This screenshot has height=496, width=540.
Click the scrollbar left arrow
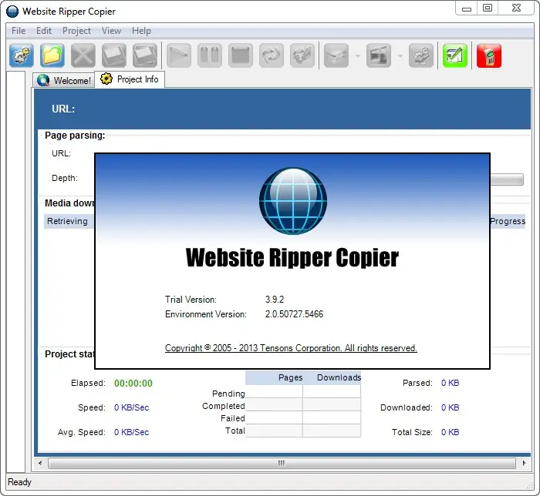pos(40,463)
